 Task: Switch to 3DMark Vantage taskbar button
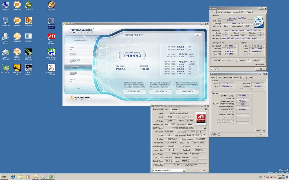[x=36, y=177]
